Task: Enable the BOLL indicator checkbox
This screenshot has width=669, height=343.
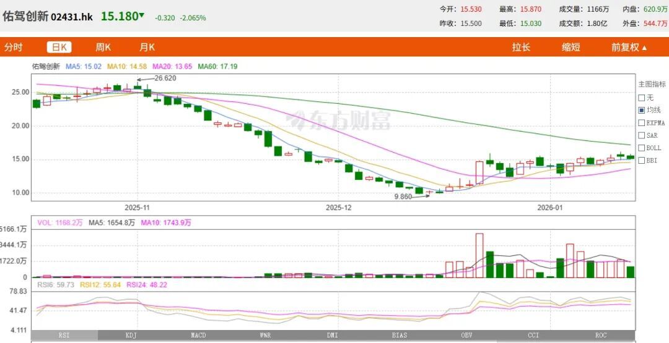Action: 641,148
